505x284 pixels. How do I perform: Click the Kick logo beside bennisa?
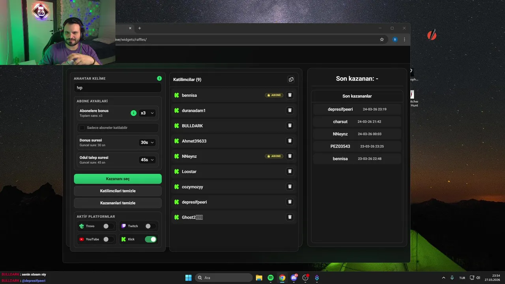click(x=177, y=95)
